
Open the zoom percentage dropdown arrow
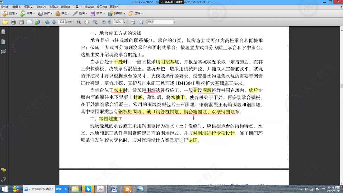tap(124, 22)
